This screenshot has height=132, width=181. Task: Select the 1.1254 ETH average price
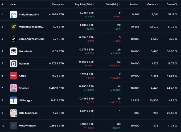(87, 74)
